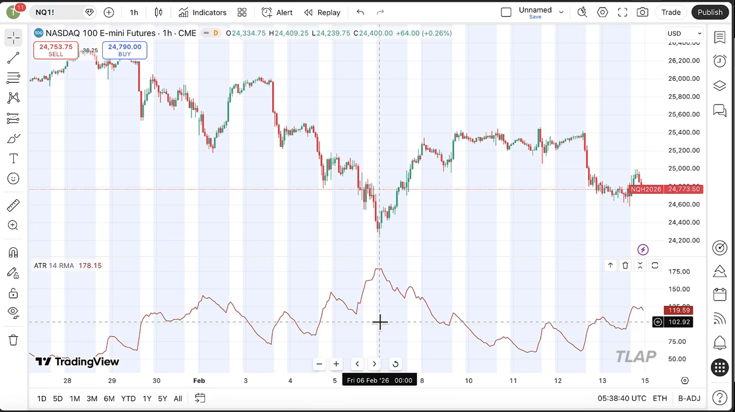Take a chart snapshot with camera
Screen dimensions: 735x412
point(643,12)
